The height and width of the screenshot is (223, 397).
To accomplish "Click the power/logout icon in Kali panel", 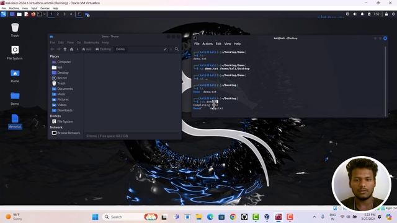I will (x=393, y=14).
